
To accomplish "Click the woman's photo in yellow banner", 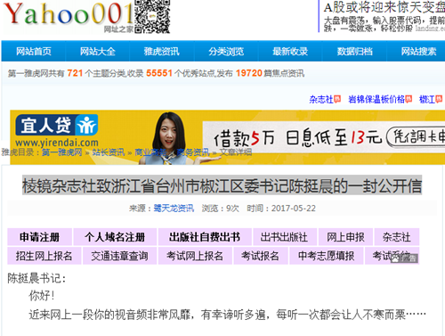I will pos(169,138).
